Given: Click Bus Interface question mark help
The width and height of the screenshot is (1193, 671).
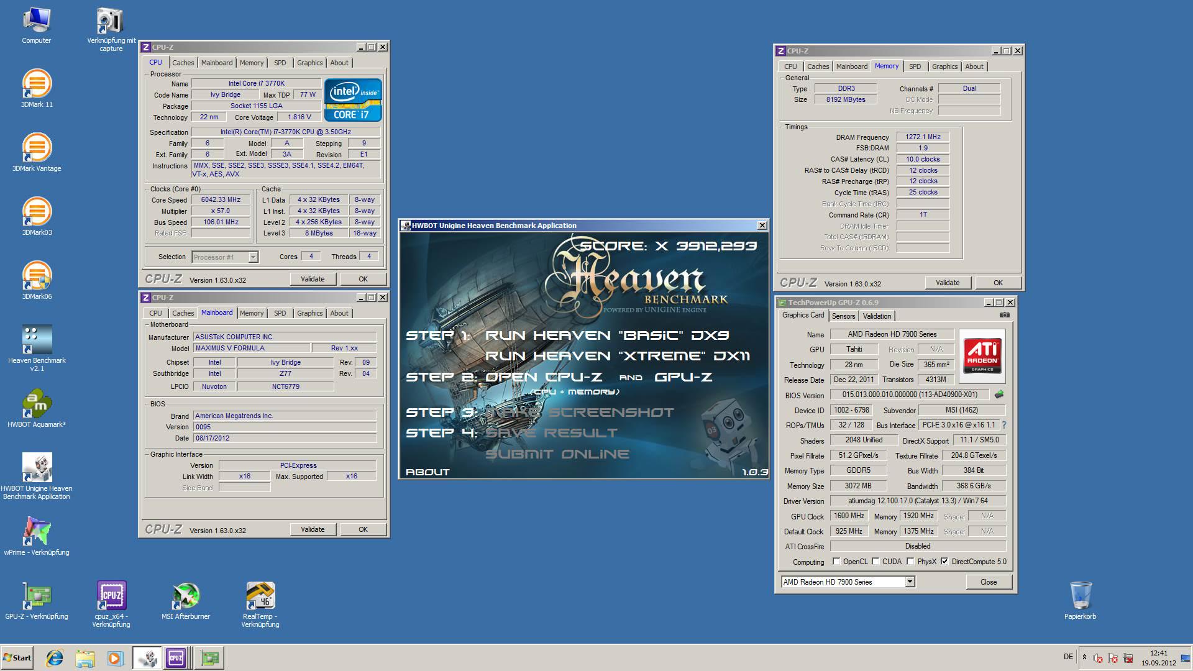Looking at the screenshot, I should (x=1004, y=425).
